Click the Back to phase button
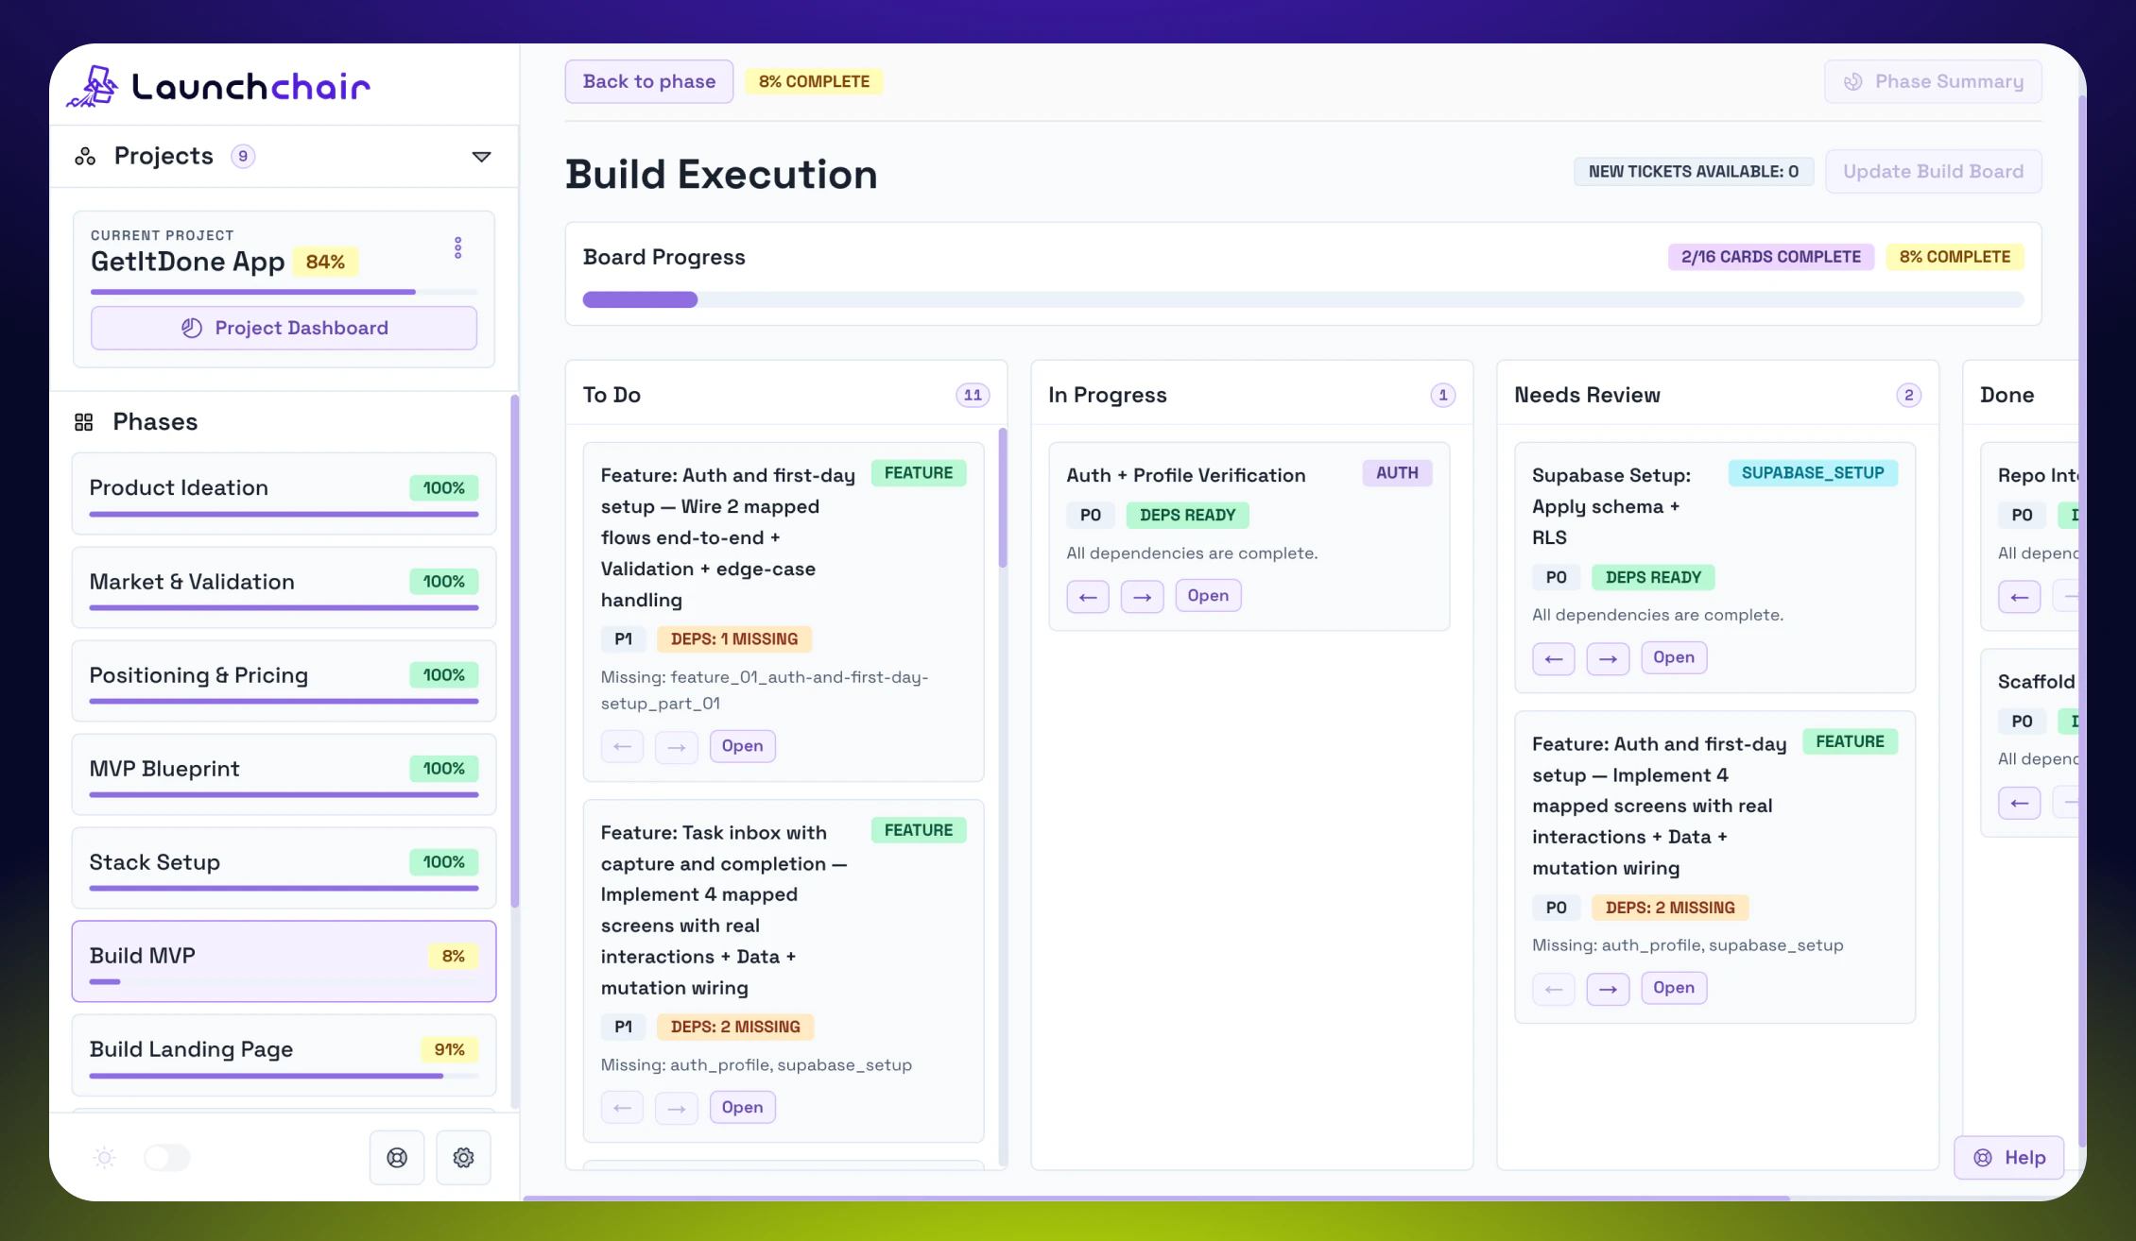 (x=648, y=81)
